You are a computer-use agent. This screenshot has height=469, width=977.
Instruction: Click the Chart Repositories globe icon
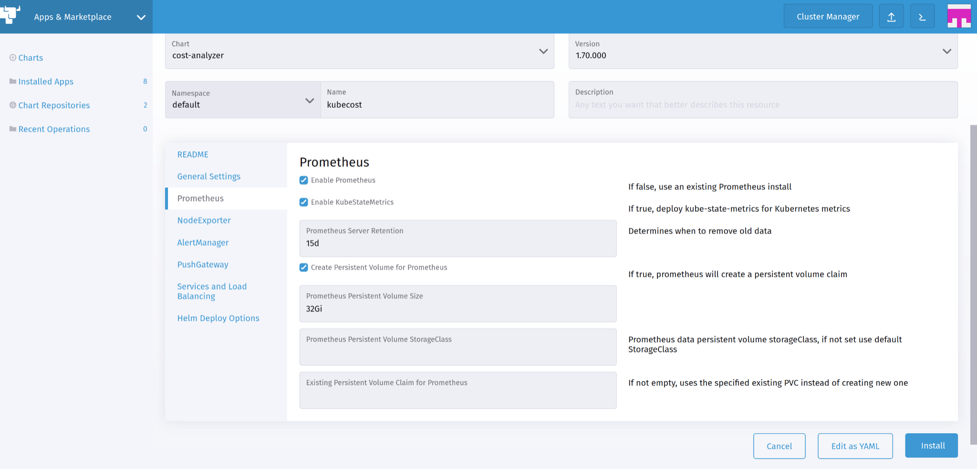(x=12, y=105)
